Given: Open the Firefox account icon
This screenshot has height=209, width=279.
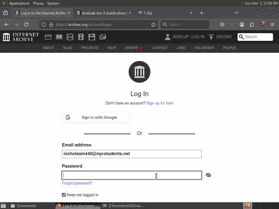Looking at the screenshot, I should coord(242,24).
